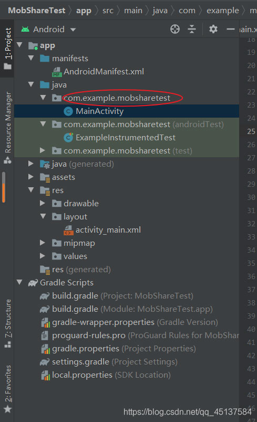Collapse the manifests folder
This screenshot has width=257, height=422.
31,58
